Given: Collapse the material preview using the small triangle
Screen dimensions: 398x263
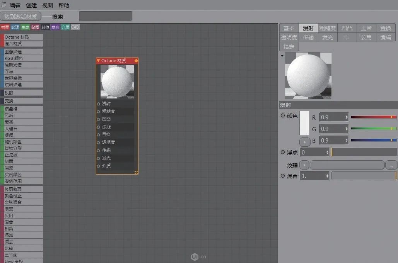Looking at the screenshot, I should click(x=282, y=56).
